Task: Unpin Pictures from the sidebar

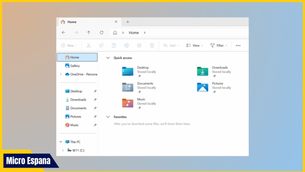Action: coord(95,116)
